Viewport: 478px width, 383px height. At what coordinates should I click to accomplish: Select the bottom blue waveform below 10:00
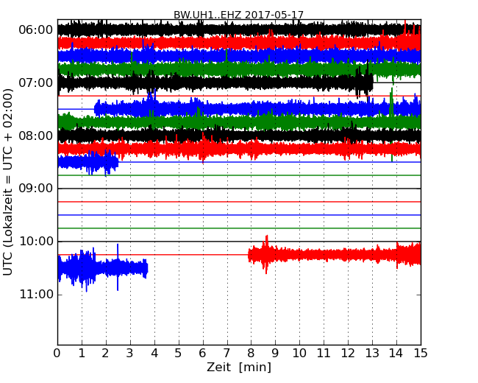tap(103, 269)
